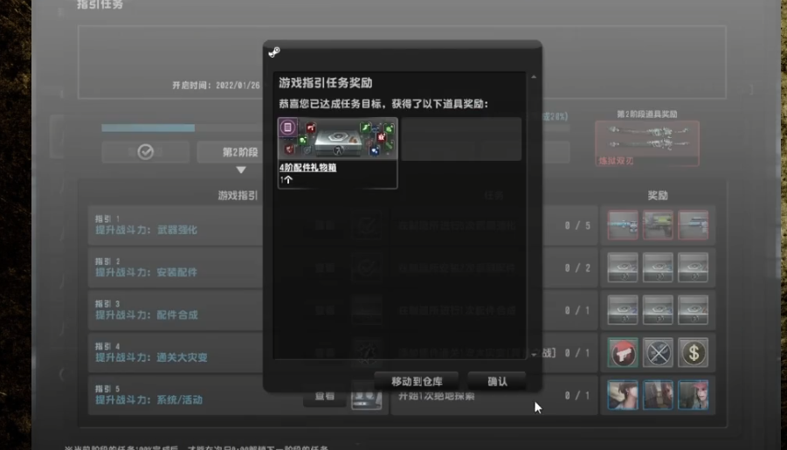
Task: Click the Steam logo in the reward dialog
Action: point(274,52)
